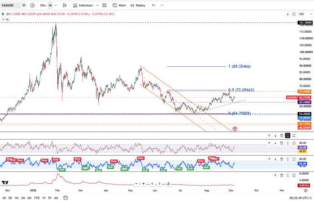This screenshot has height=201, width=314.
Task: Delete the main price pane
Action: tap(282, 136)
